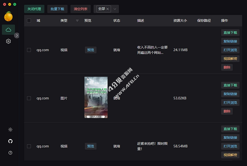
Task: Click the orange app logo icon
Action: tap(8, 16)
